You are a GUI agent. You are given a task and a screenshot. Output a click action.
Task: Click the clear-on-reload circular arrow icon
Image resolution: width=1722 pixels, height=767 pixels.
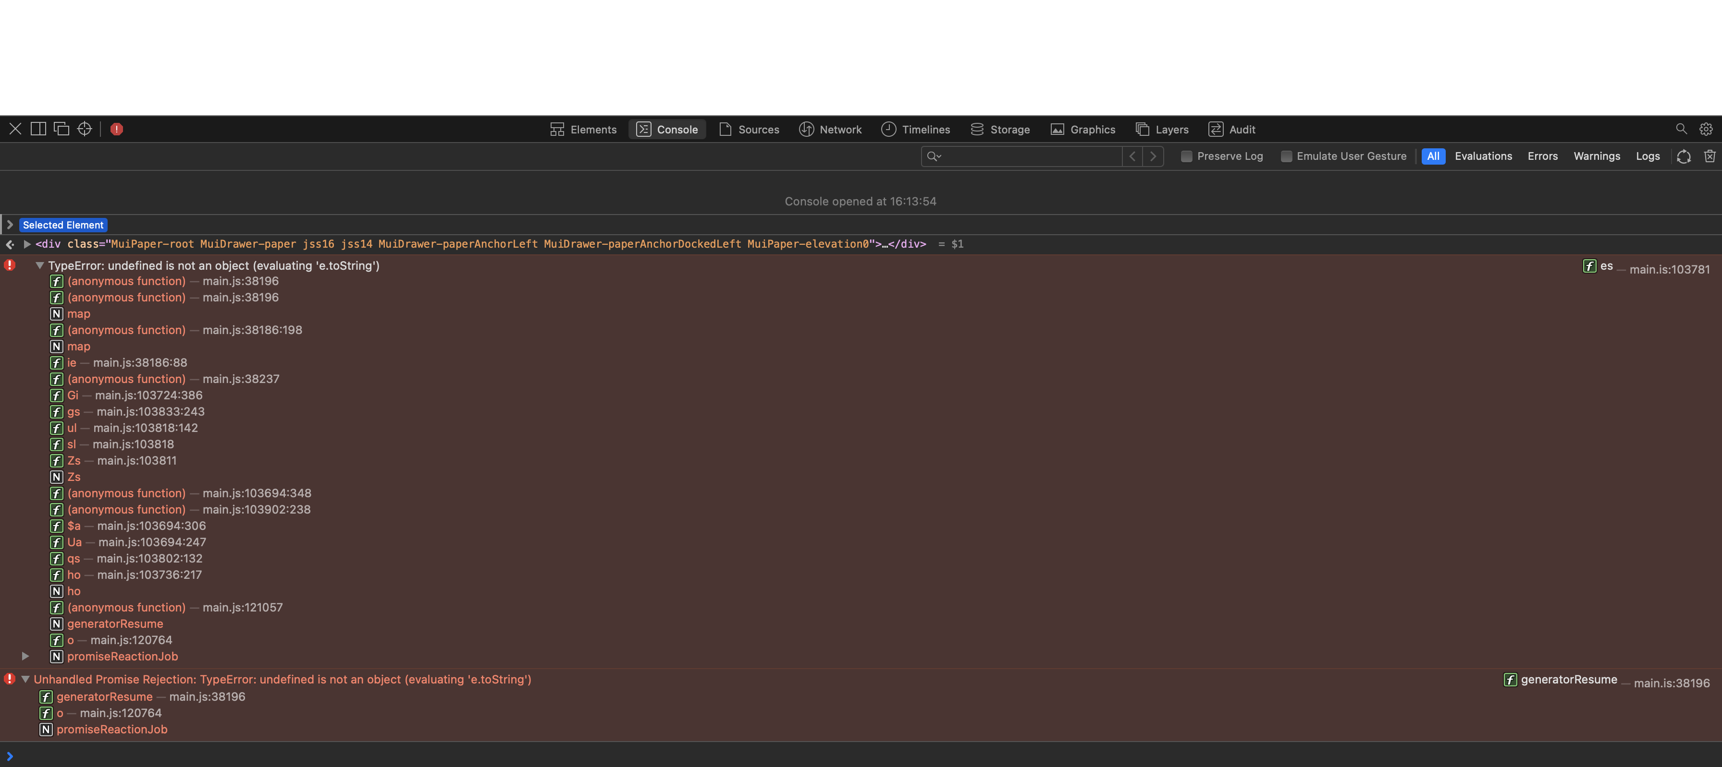tap(1683, 156)
